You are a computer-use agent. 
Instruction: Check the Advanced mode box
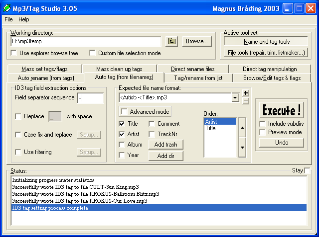(x=124, y=111)
